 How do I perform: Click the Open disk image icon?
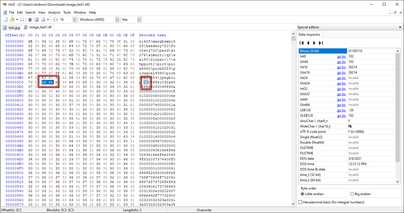[43, 20]
